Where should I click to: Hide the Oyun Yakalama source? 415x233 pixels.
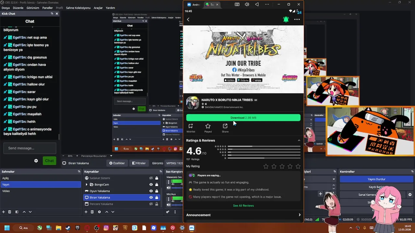pyautogui.click(x=151, y=191)
